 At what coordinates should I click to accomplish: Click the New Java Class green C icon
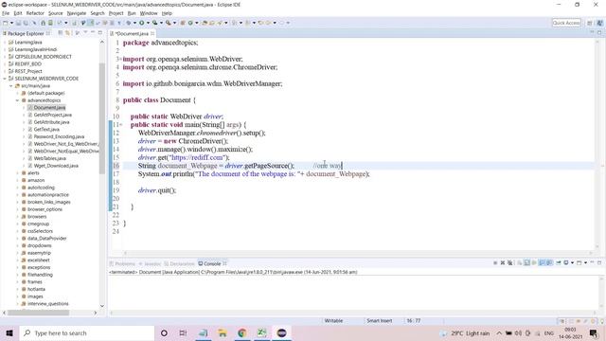[x=190, y=23]
